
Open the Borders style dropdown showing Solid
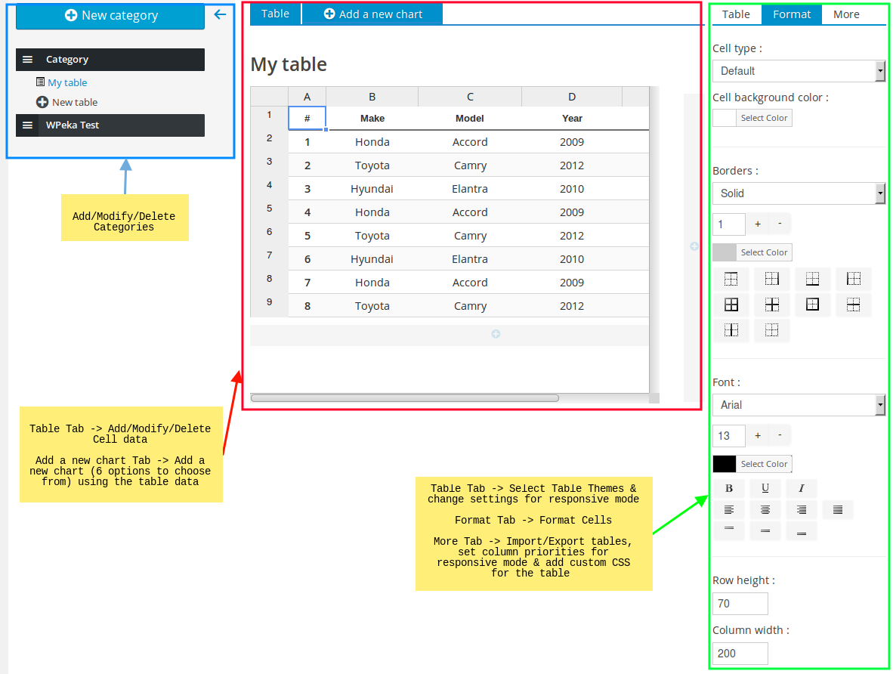[x=799, y=193]
